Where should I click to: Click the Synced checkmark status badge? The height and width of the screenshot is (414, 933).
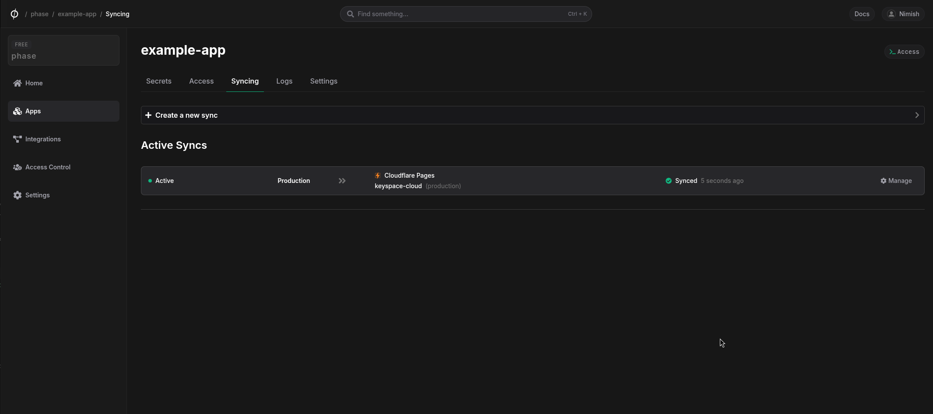coord(668,180)
